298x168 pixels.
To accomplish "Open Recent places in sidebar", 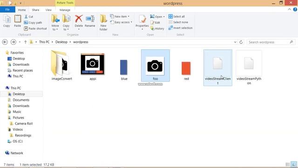I will 20,70.
